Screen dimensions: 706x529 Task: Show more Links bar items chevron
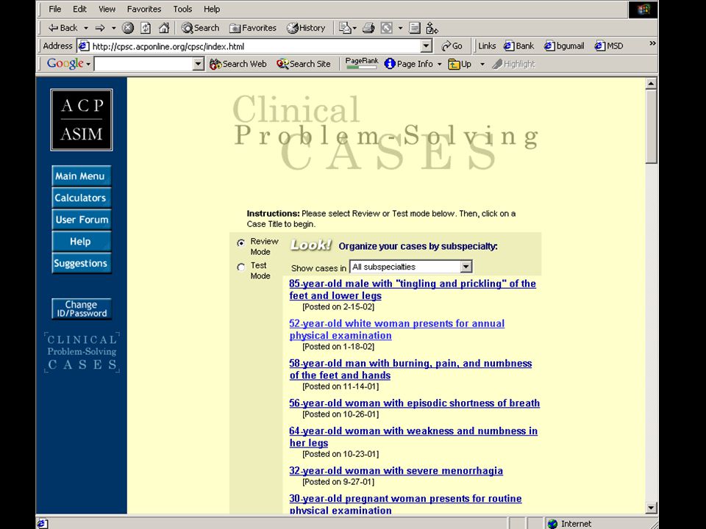(652, 43)
